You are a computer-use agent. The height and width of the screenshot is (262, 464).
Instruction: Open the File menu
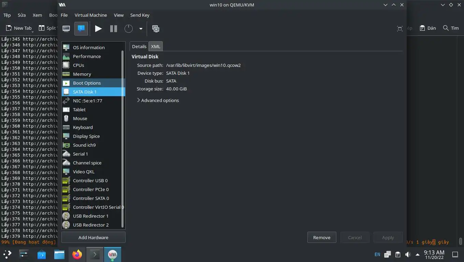(x=64, y=15)
